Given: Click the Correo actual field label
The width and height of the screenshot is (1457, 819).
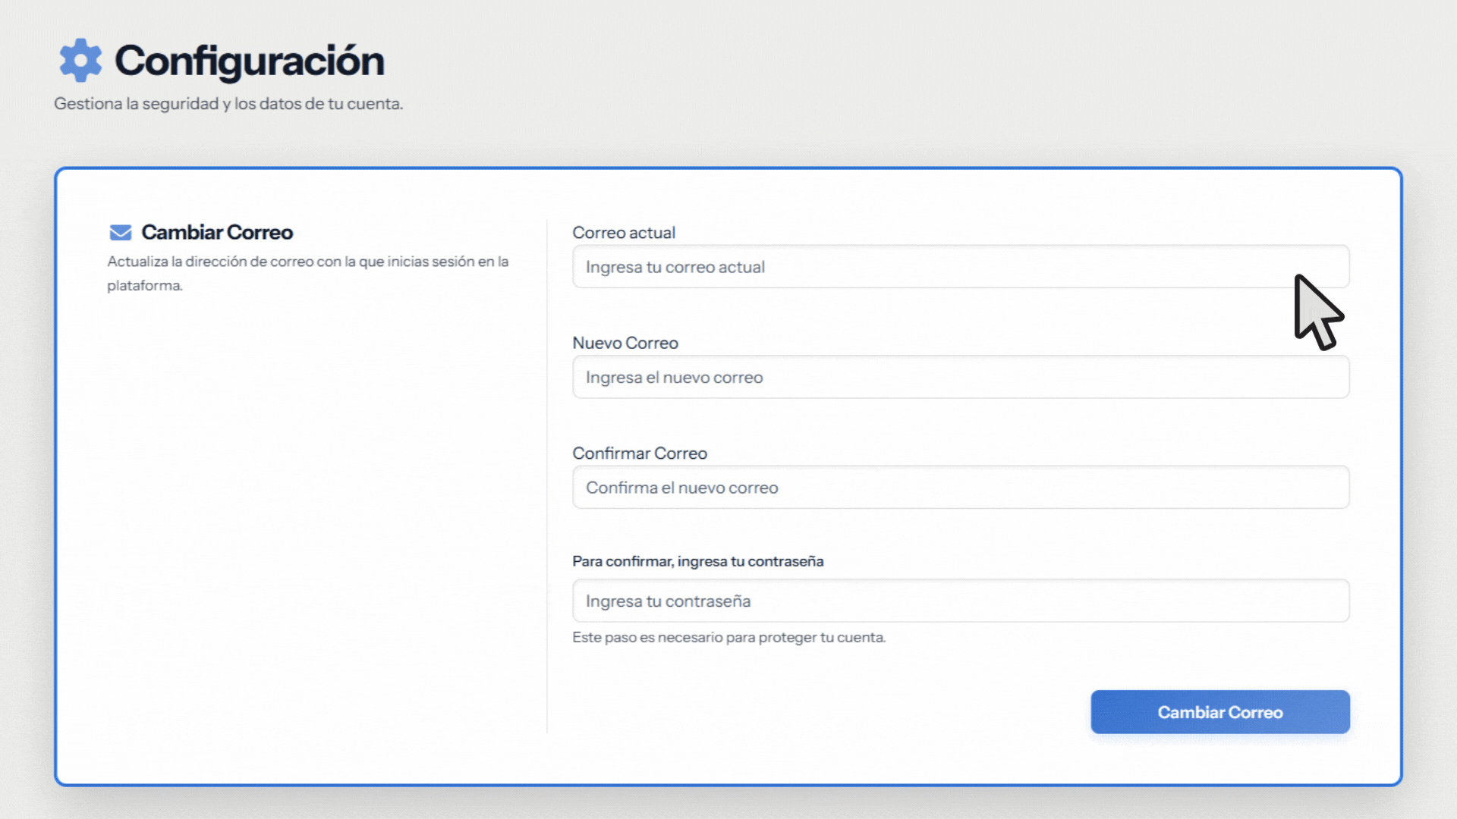Looking at the screenshot, I should pyautogui.click(x=623, y=233).
